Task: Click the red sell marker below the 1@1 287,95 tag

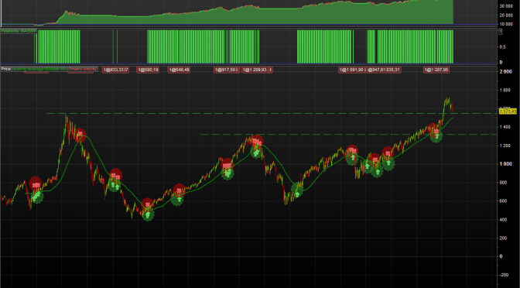Action: (433, 129)
